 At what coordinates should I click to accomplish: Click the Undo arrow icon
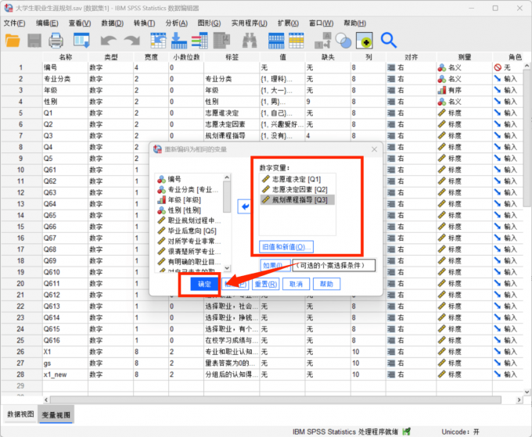(x=109, y=41)
